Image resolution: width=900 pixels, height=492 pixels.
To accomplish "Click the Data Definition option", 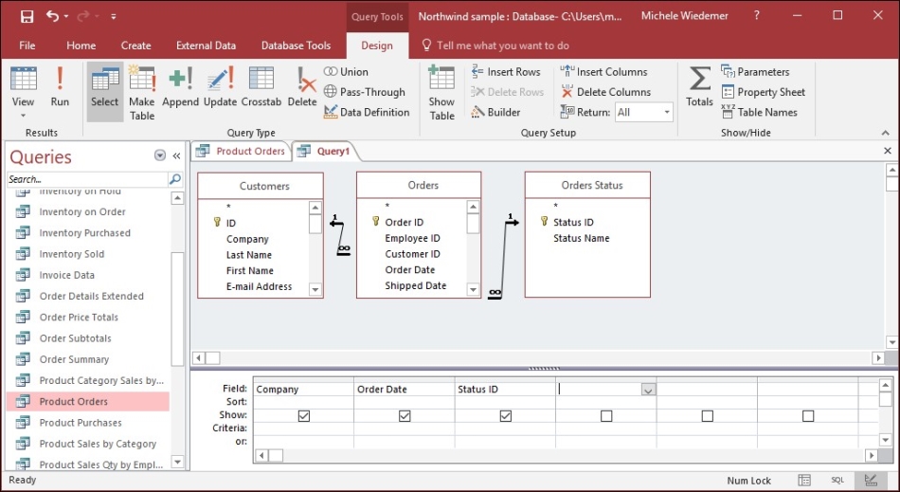I will point(367,112).
